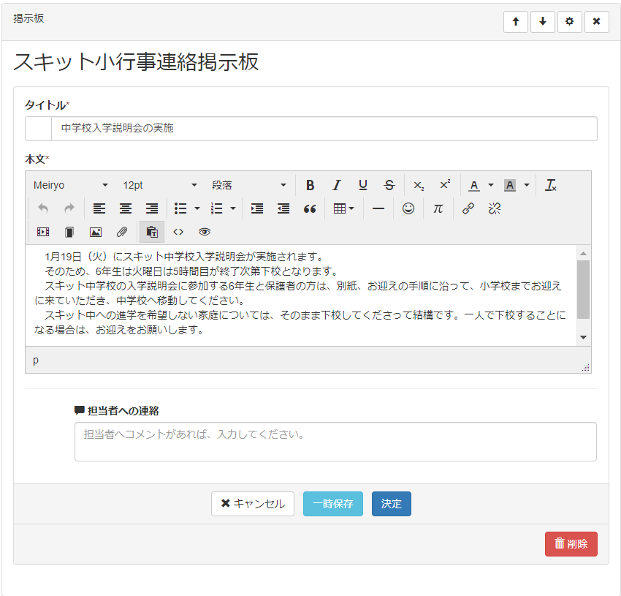The height and width of the screenshot is (596, 621).
Task: Preview the post with the eye icon
Action: tap(205, 232)
